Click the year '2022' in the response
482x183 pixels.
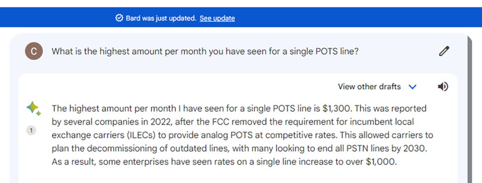coord(159,122)
